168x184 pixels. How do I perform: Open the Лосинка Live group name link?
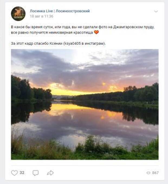(x=41, y=11)
